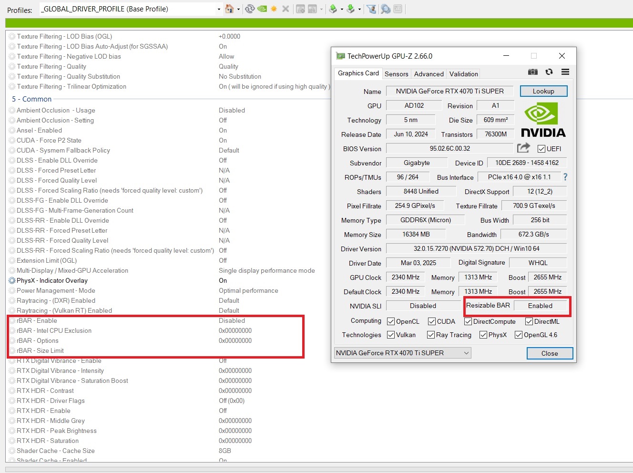The height and width of the screenshot is (473, 633).
Task: Open the Profiles combo box dropdown
Action: click(x=219, y=9)
